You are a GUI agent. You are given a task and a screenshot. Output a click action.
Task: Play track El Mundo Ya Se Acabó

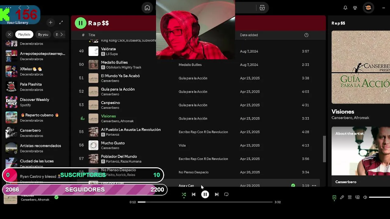coord(198,78)
